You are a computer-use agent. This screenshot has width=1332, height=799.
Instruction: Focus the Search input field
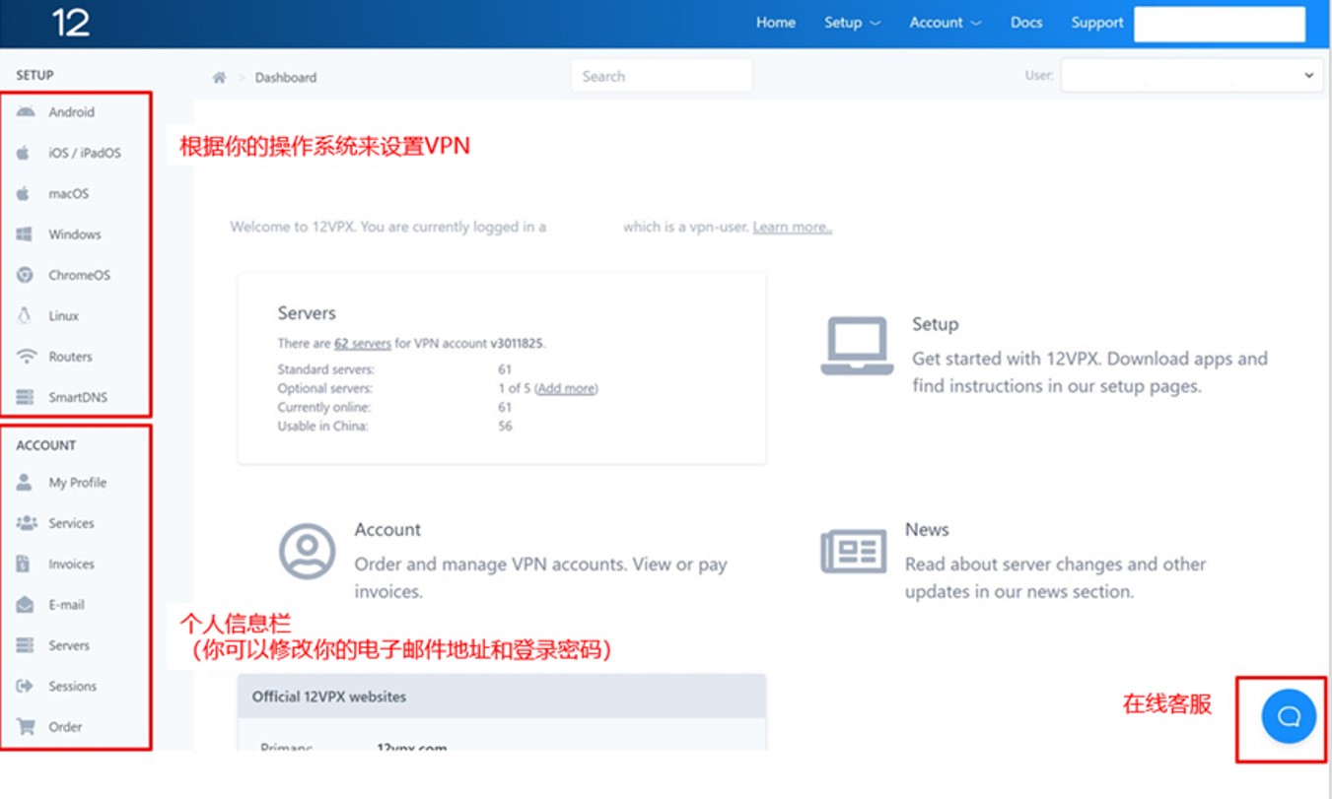(662, 76)
